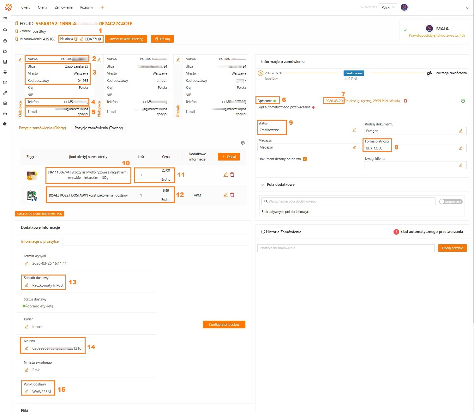Delete the Skoczylas Mydło ryżowe order item
Screen dimensions: 474x412
(x=232, y=175)
